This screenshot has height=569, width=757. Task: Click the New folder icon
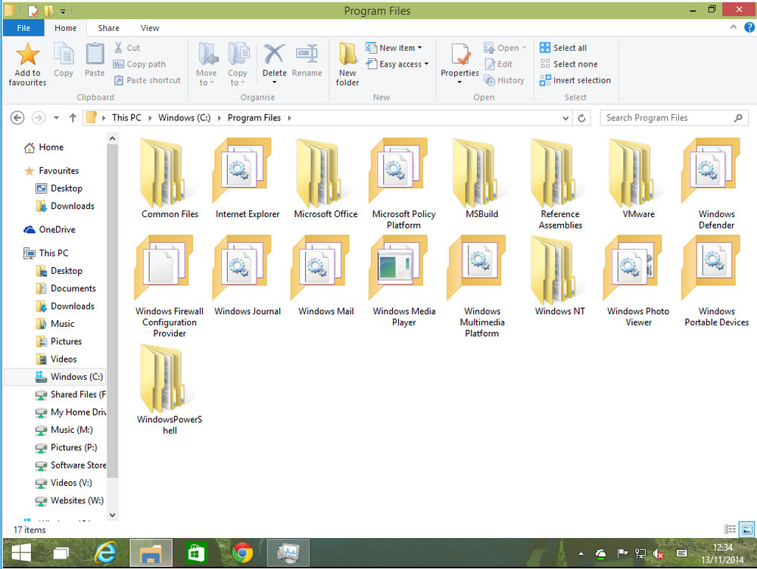coord(347,54)
